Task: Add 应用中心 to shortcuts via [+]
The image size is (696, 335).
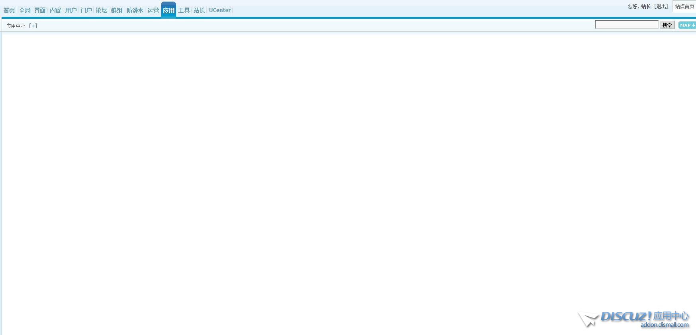Action: click(x=33, y=26)
